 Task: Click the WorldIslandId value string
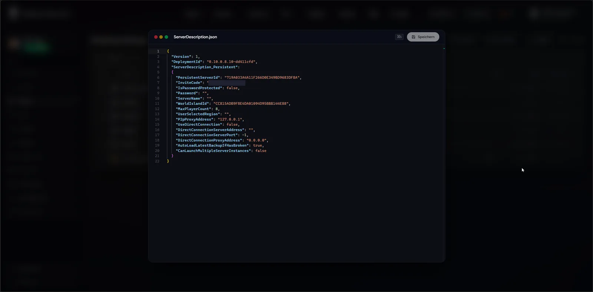pyautogui.click(x=251, y=104)
